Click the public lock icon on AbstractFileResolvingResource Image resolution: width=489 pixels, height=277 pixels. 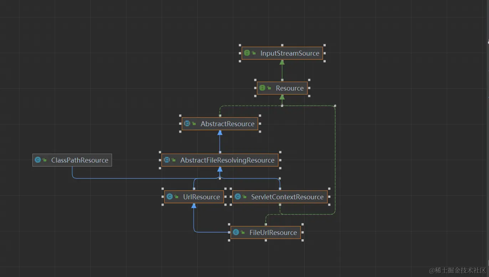point(174,160)
